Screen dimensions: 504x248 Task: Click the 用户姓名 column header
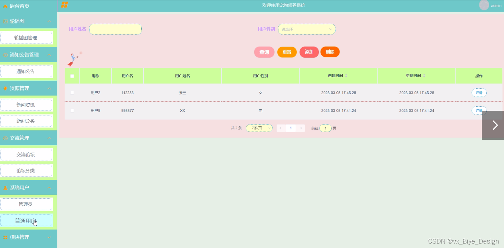(x=182, y=76)
